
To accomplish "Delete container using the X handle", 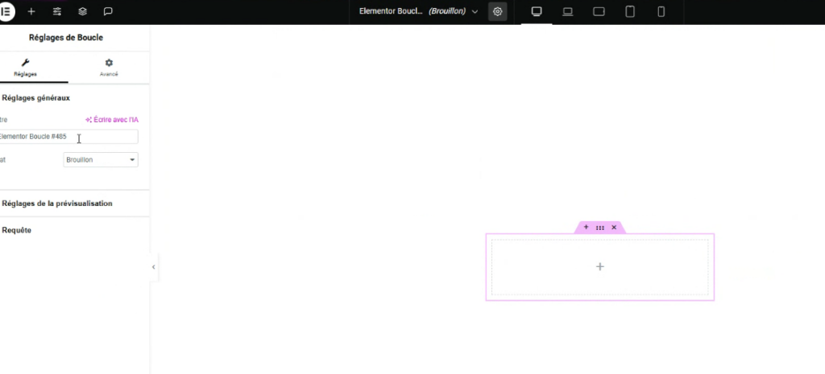I will click(x=614, y=228).
